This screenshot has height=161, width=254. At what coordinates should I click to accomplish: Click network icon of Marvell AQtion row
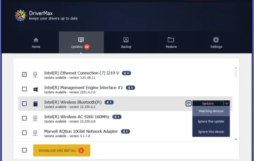(x=35, y=133)
